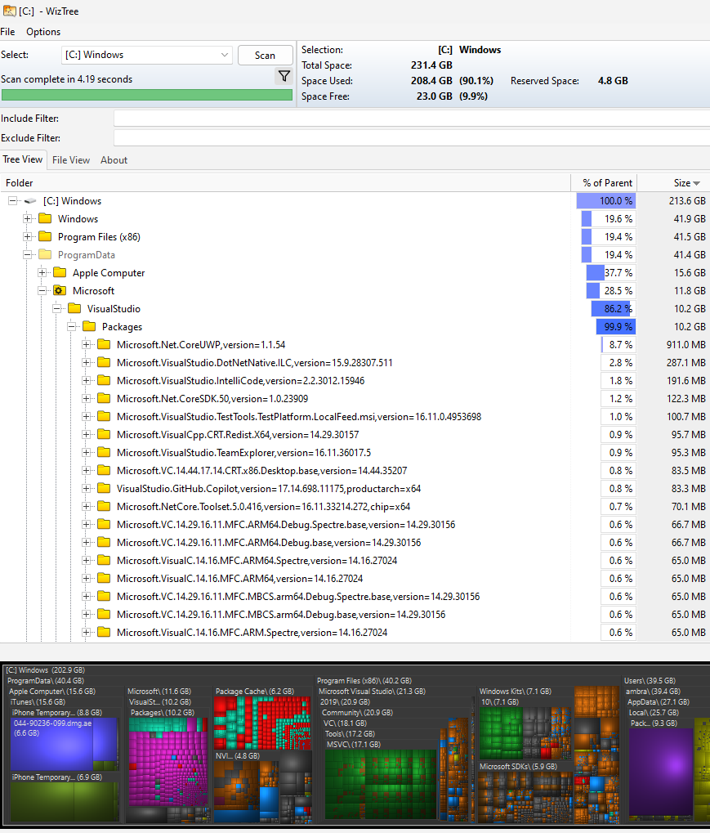The width and height of the screenshot is (710, 833).
Task: Click the Windows Kits\ (7.1 GB) treemap label
Action: [x=515, y=691]
